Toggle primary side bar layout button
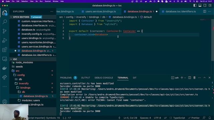The image size is (214, 120). (x=195, y=5)
